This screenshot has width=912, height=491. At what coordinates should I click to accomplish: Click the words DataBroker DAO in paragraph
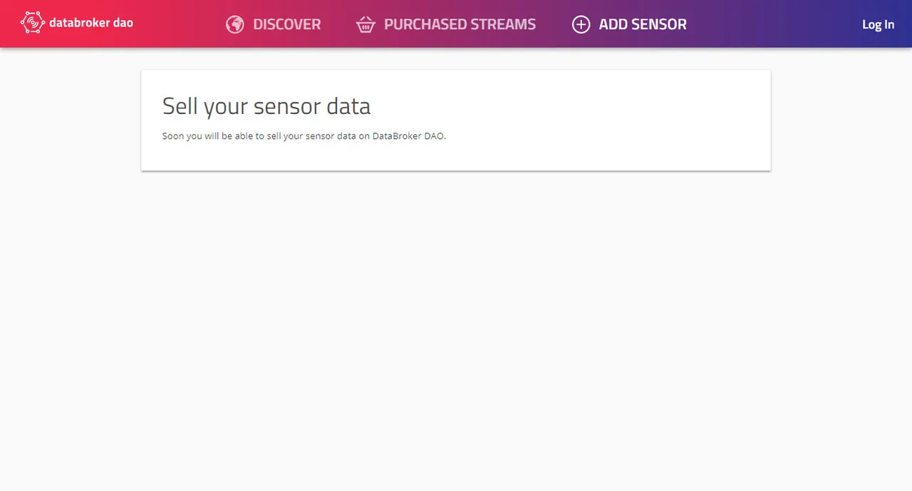[x=408, y=136]
